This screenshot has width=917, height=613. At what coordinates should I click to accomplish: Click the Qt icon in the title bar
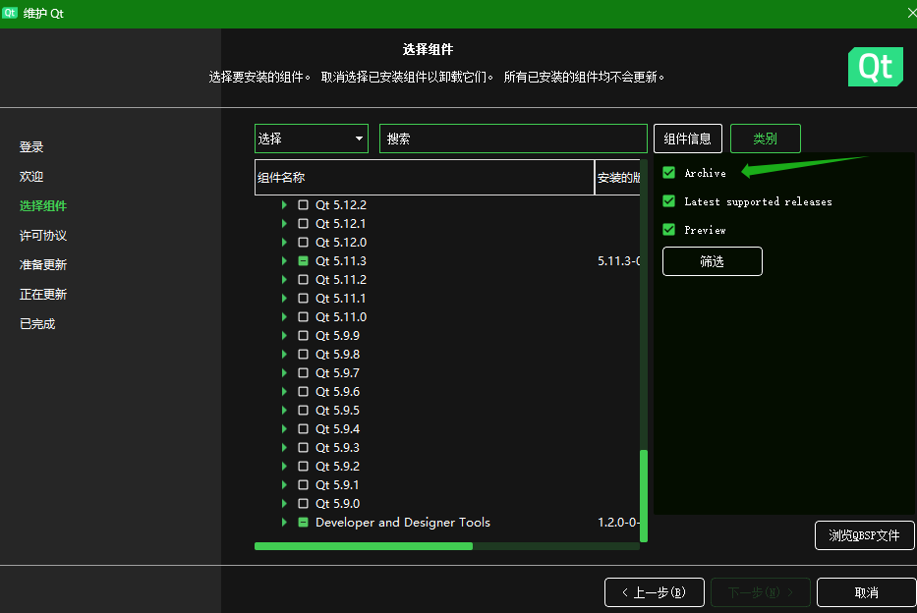click(10, 12)
